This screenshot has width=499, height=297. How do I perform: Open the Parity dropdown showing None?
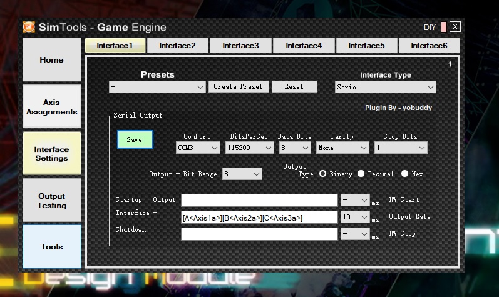[342, 148]
